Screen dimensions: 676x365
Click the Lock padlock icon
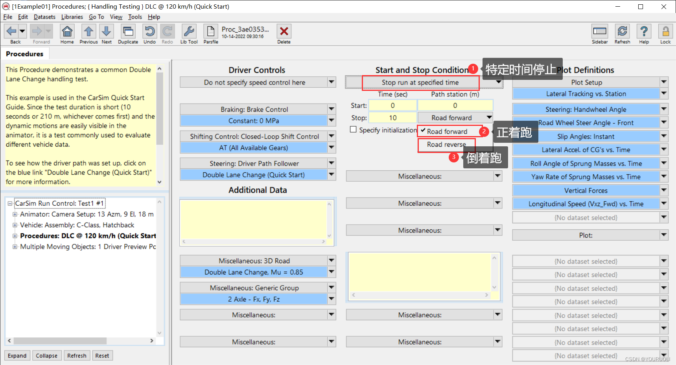click(665, 31)
